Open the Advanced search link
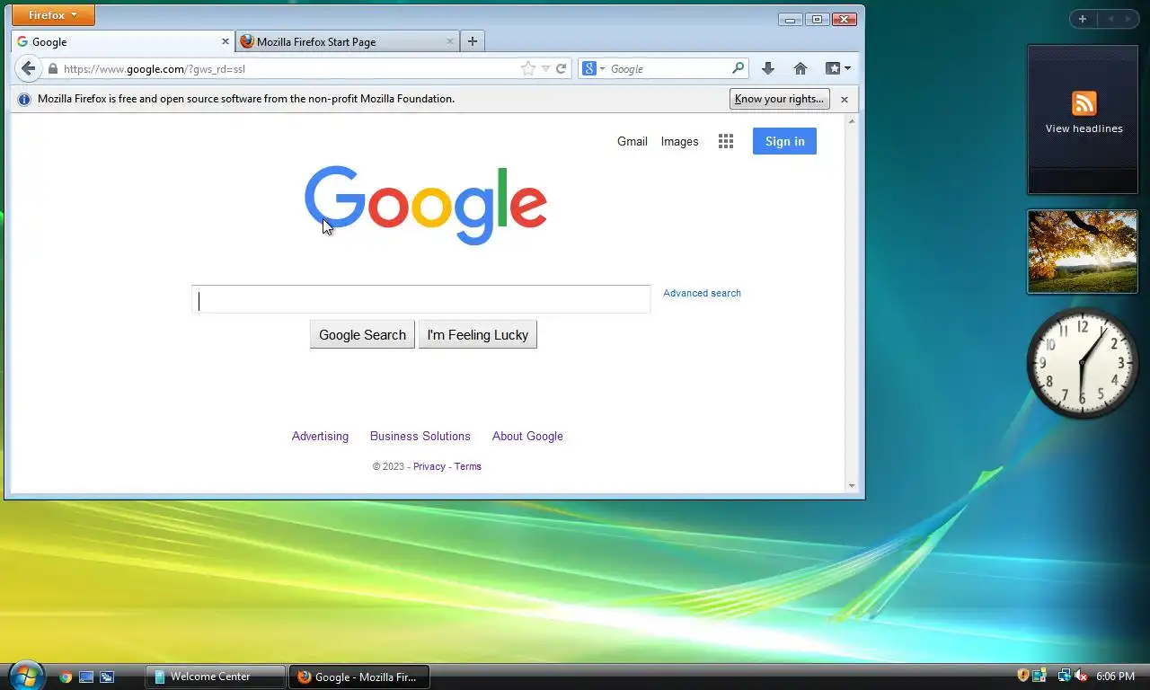This screenshot has width=1150, height=690. [x=702, y=293]
